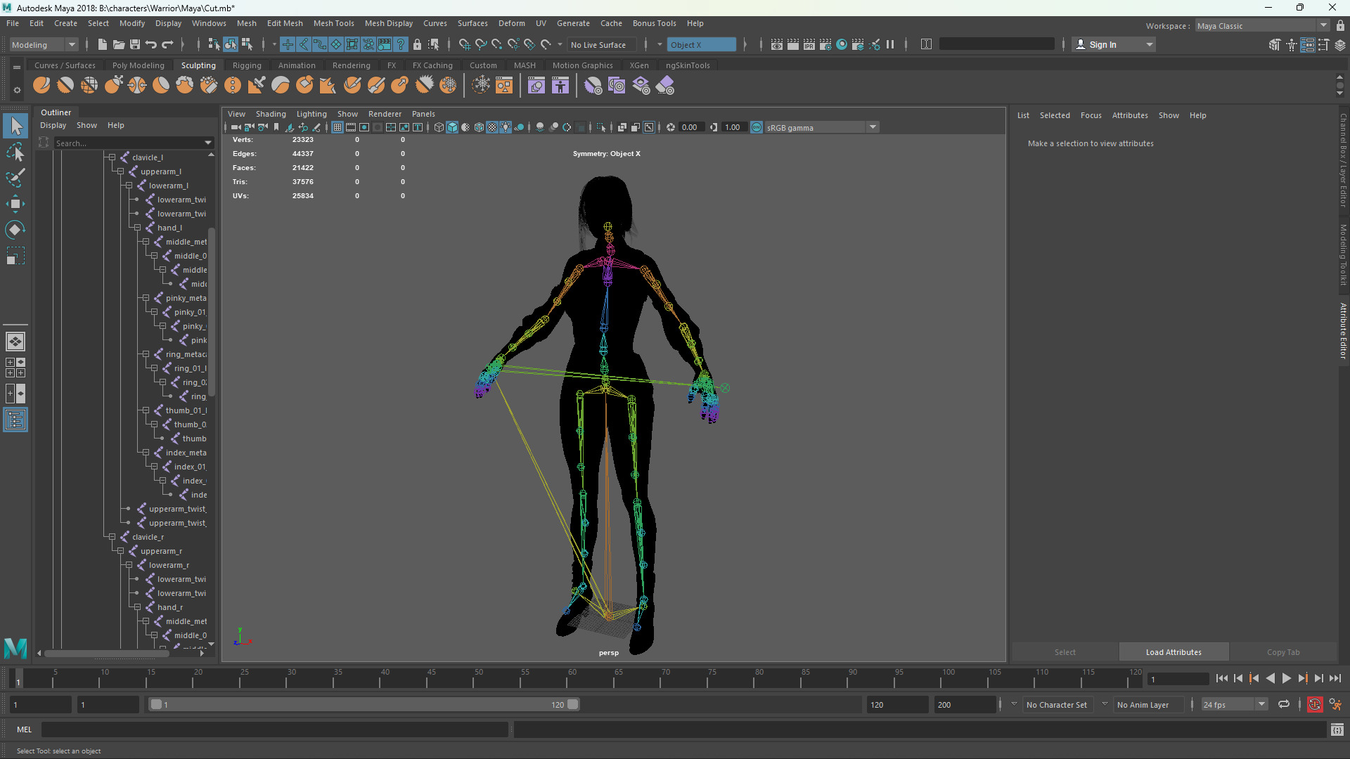Click the Sign In button
This screenshot has height=759, width=1350.
[1102, 44]
